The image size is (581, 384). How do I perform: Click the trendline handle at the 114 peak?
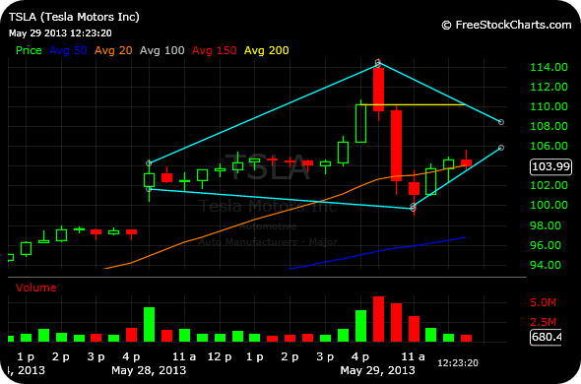(x=378, y=63)
